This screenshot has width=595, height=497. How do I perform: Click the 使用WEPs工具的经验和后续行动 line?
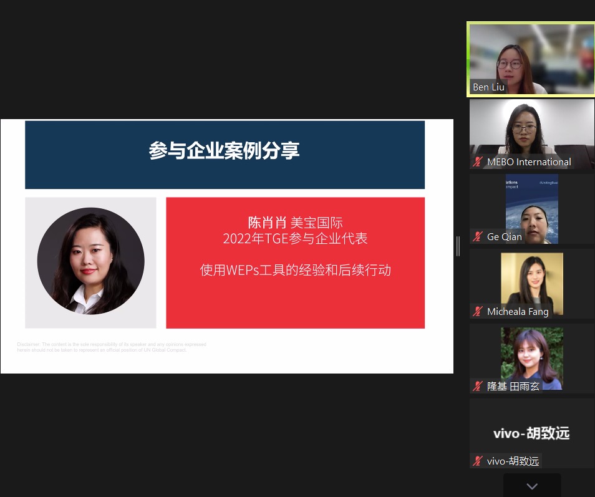coord(295,270)
